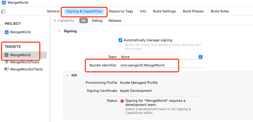Open the Build Settings tab

[x=164, y=11]
